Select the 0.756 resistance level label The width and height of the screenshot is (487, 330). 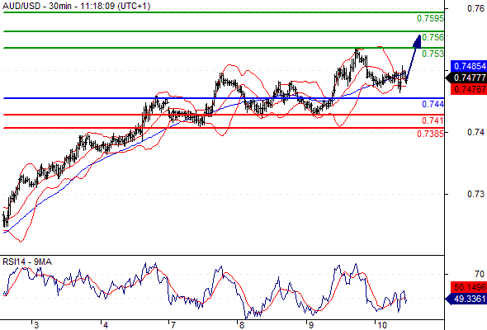click(433, 37)
